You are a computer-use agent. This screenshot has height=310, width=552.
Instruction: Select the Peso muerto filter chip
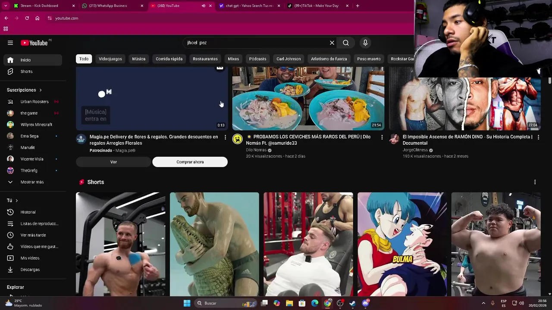369,59
